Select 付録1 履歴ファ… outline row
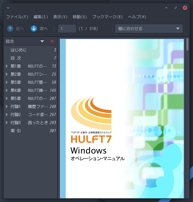 pyautogui.click(x=30, y=106)
